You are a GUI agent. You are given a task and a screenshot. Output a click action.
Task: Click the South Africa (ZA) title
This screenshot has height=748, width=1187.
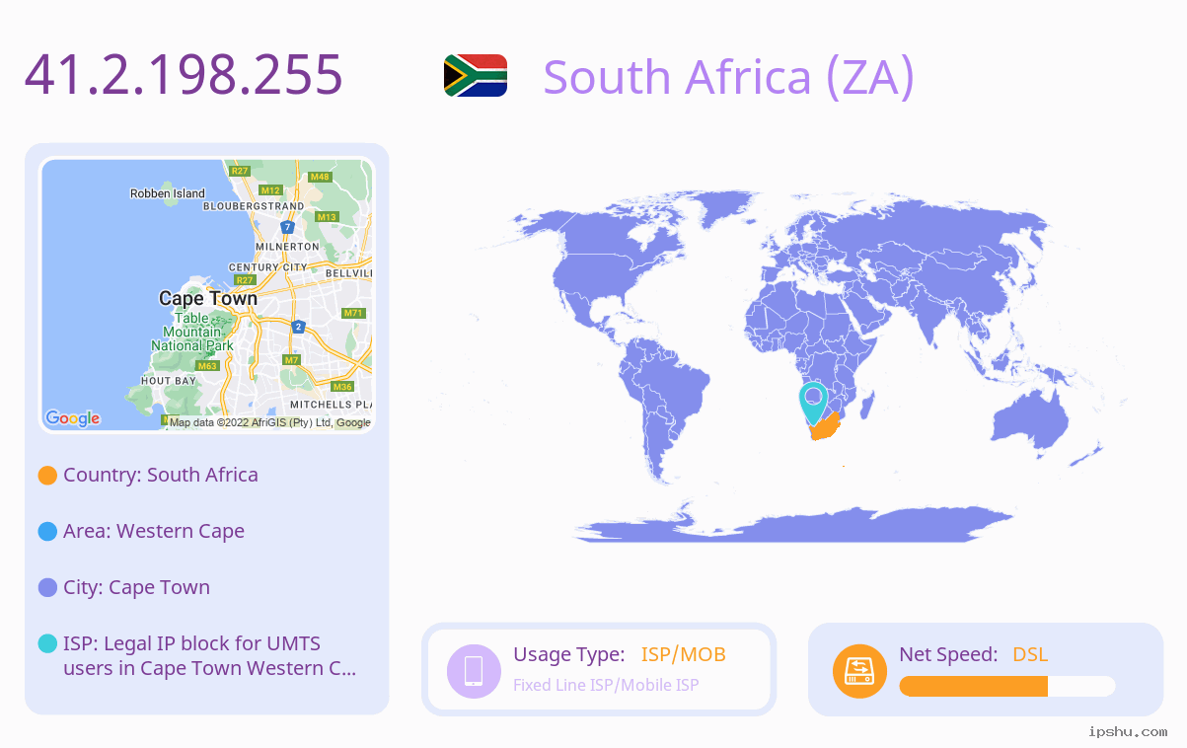click(x=729, y=77)
